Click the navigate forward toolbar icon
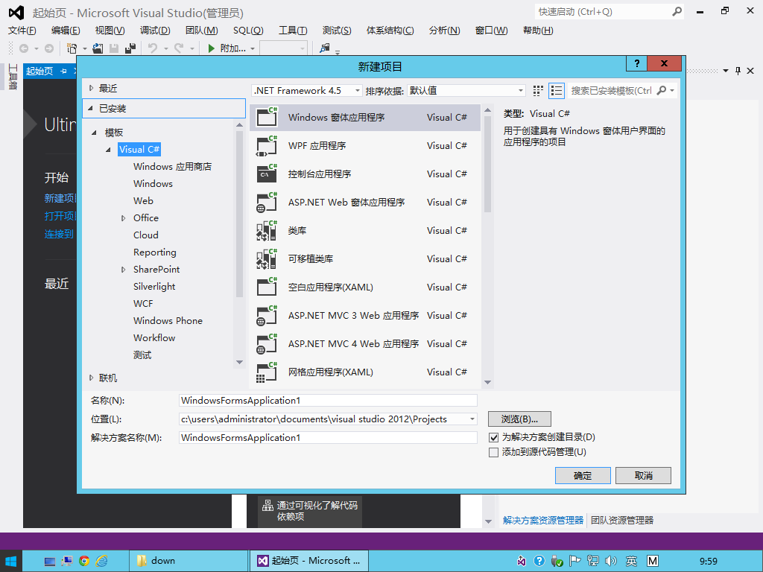 (x=48, y=48)
